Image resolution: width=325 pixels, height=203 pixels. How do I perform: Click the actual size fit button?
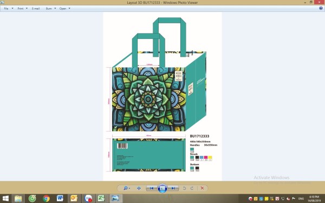(x=139, y=188)
